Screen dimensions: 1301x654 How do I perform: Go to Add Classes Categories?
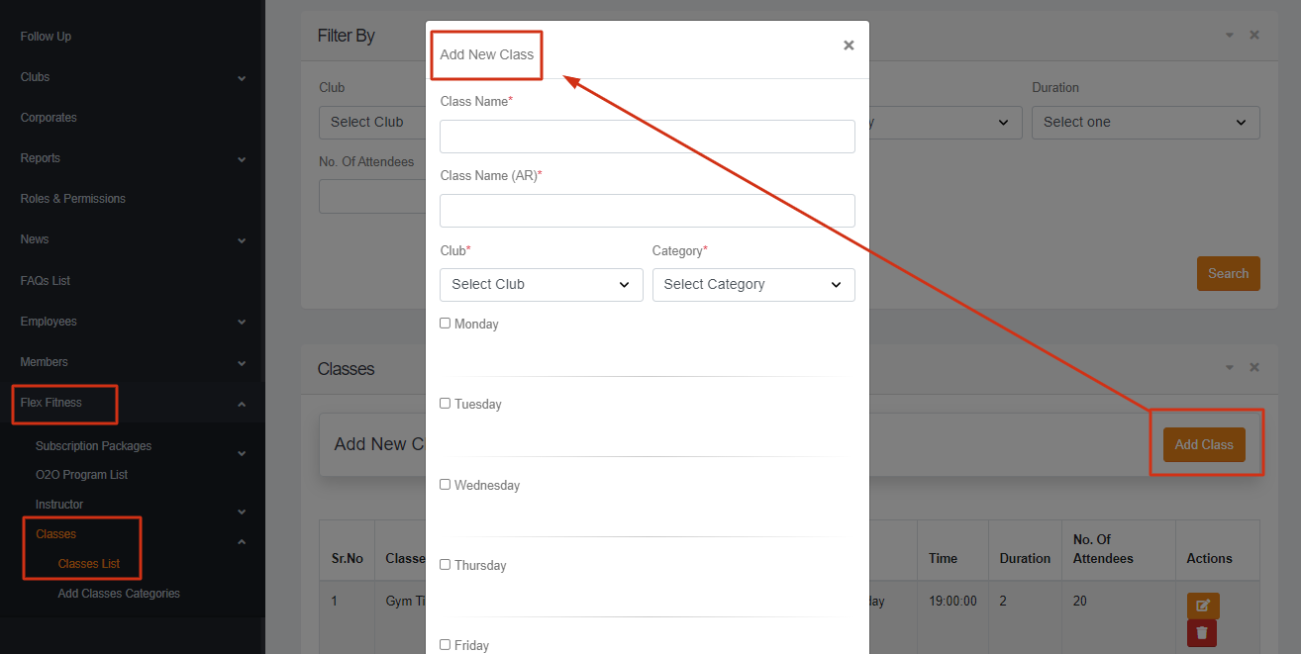pos(119,594)
